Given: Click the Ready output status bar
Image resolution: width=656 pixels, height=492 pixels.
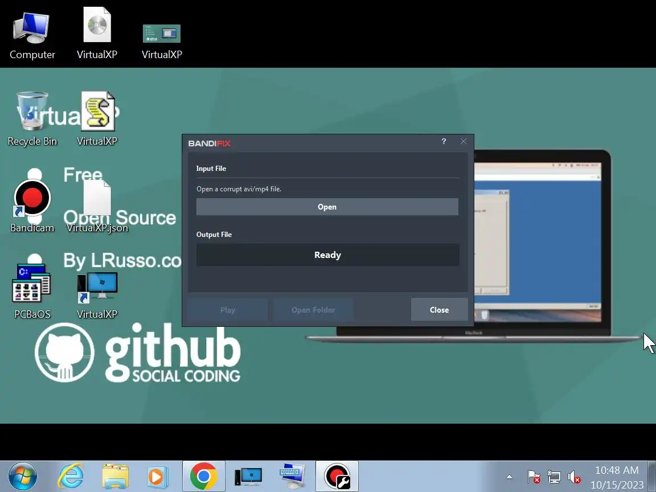Looking at the screenshot, I should (x=327, y=255).
